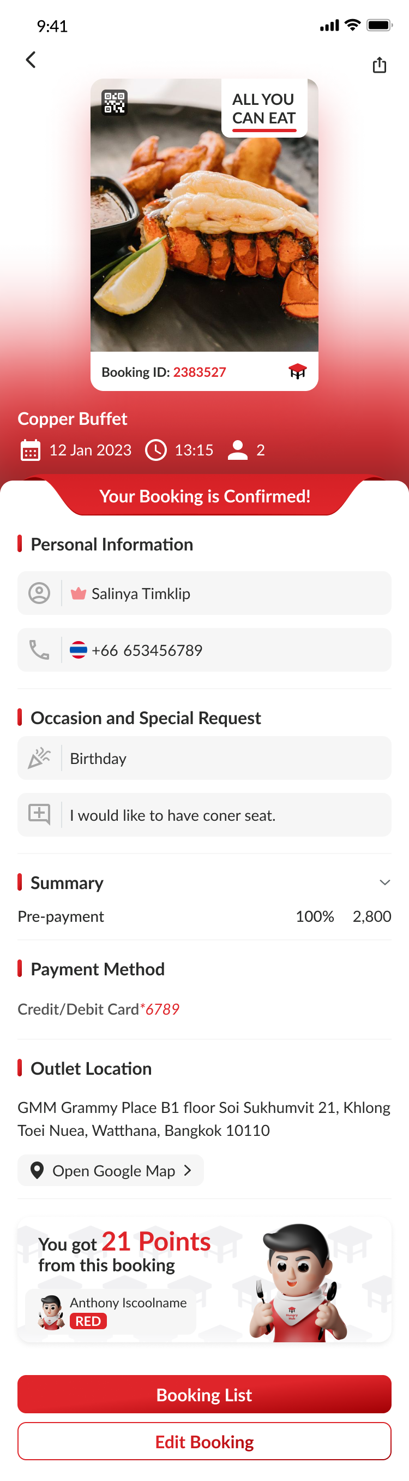Tap the ALL YOU CAN EAT tag
The width and height of the screenshot is (409, 1481).
click(x=264, y=109)
